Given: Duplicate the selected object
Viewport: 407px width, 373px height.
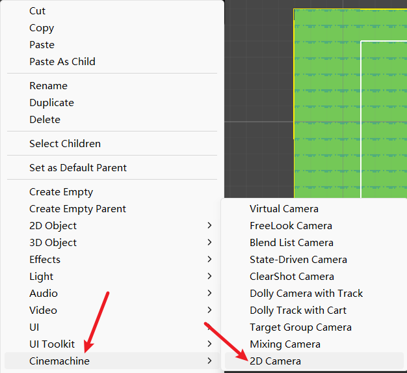Looking at the screenshot, I should pos(51,103).
